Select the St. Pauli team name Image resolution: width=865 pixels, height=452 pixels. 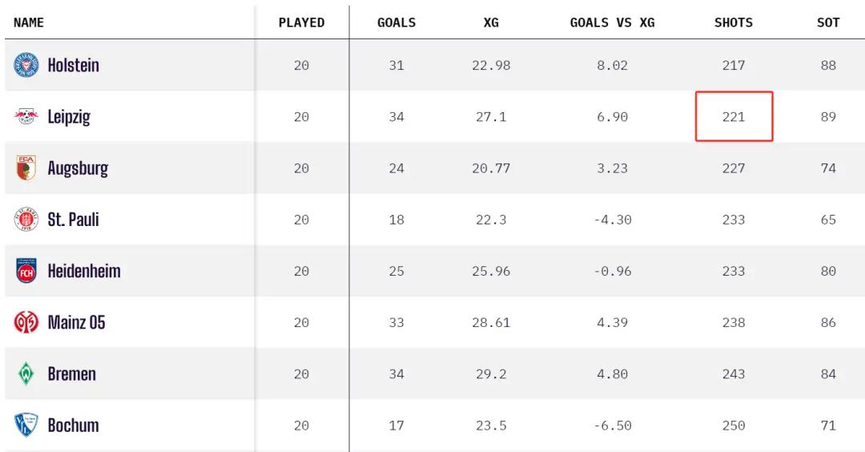click(74, 219)
